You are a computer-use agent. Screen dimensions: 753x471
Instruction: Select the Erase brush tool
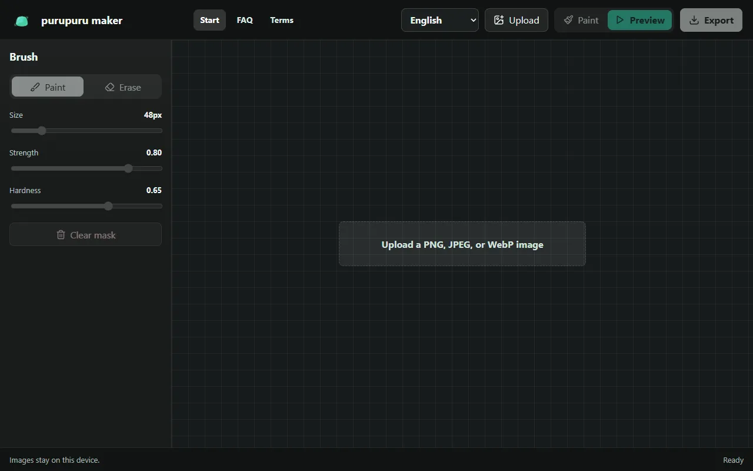122,87
